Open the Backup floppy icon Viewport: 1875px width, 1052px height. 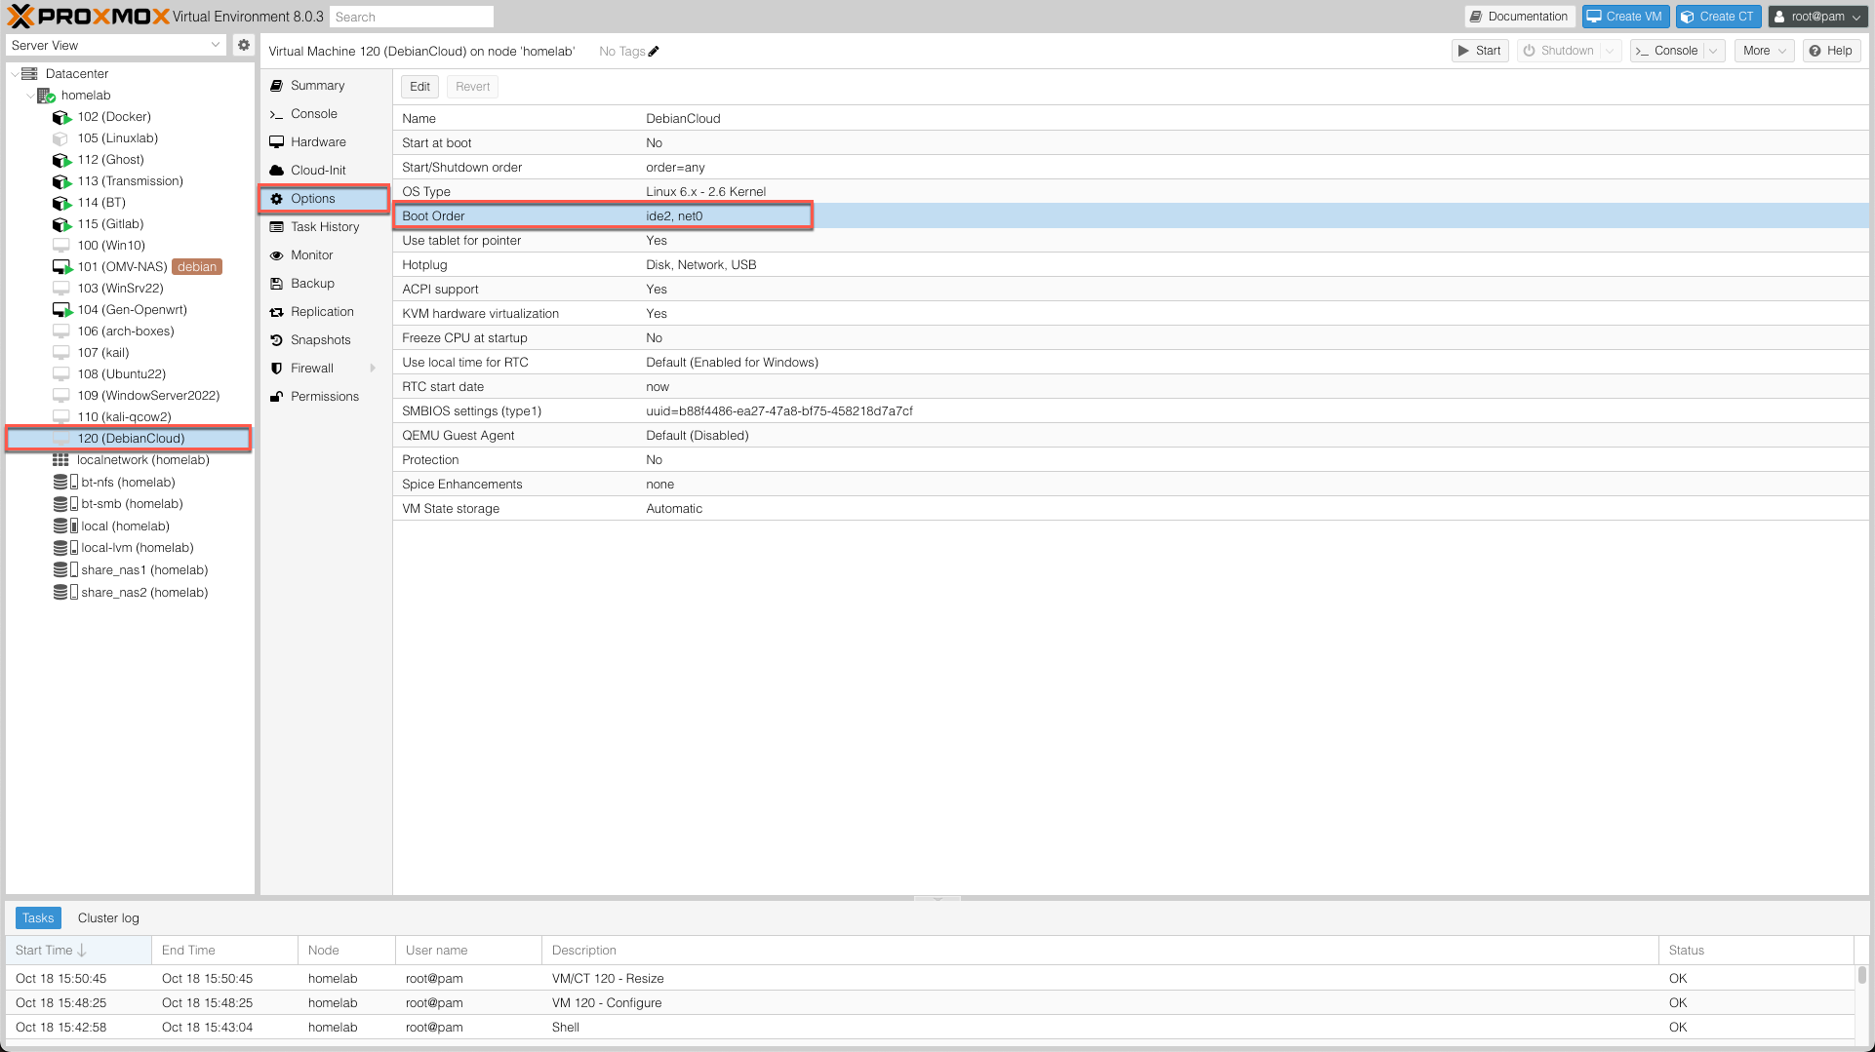click(x=277, y=284)
